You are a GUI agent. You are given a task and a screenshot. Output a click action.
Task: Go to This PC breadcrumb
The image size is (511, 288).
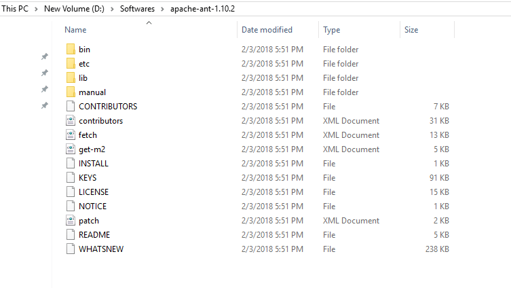pyautogui.click(x=16, y=10)
